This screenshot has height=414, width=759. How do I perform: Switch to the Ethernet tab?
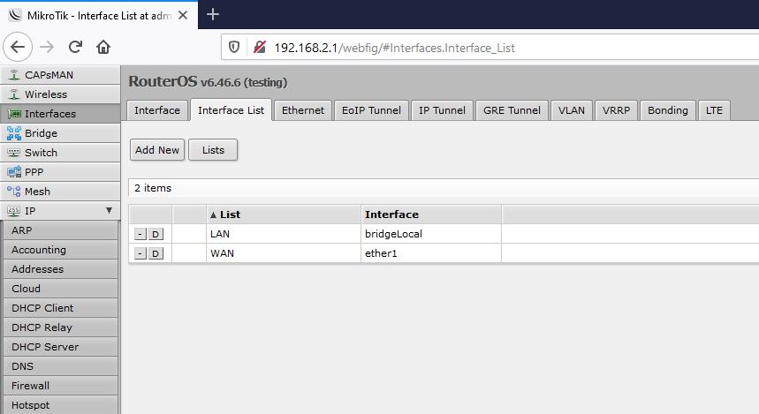pos(303,110)
